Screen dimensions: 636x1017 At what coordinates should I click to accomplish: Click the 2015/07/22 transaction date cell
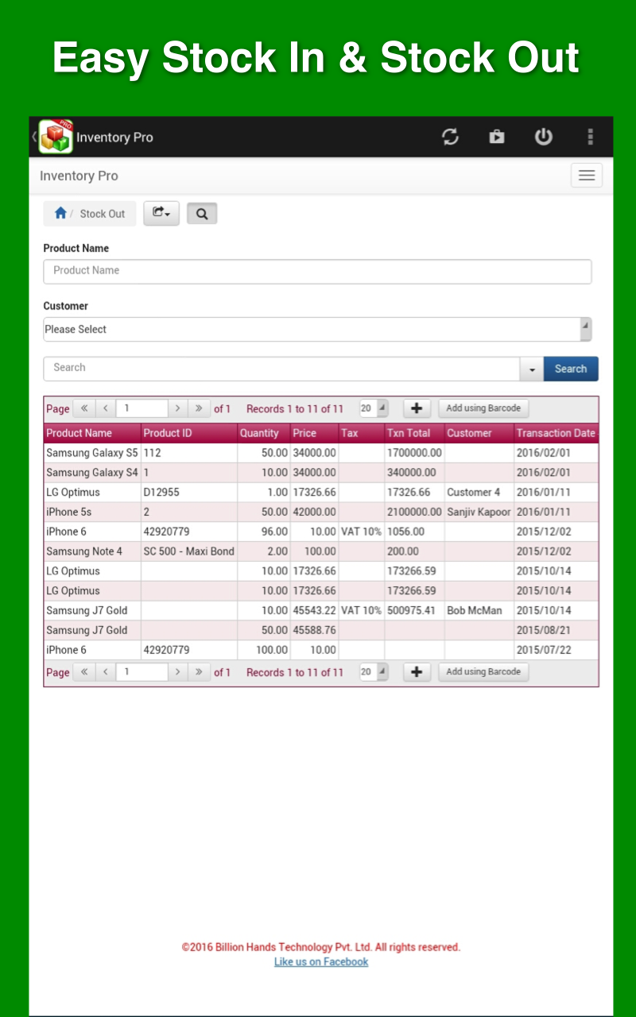pos(556,650)
